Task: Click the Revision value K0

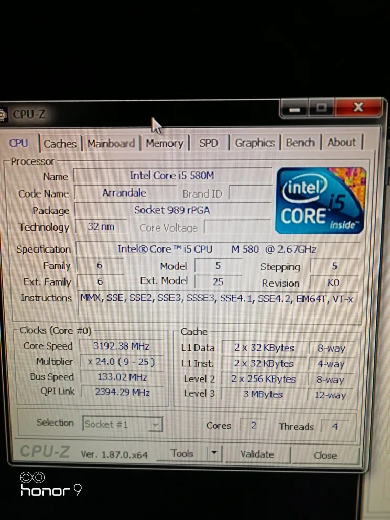Action: coord(333,283)
